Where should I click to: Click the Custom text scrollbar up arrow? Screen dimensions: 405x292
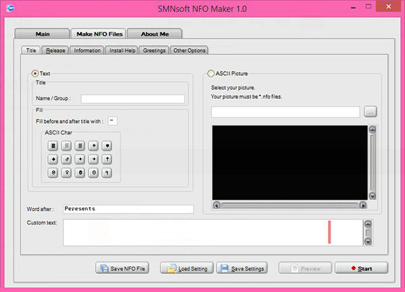[368, 224]
